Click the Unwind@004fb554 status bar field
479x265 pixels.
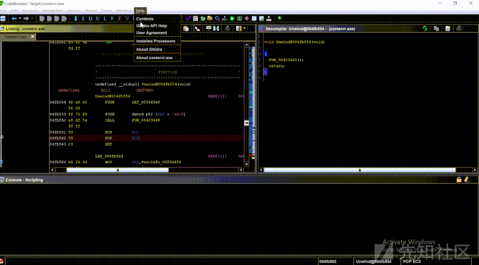coord(376,261)
